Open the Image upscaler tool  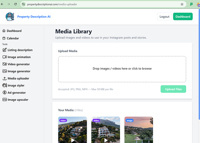(x=18, y=100)
